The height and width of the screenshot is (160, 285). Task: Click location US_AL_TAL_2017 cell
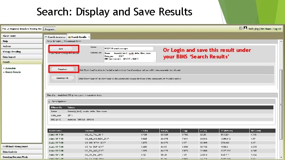pyautogui.click(x=94, y=135)
